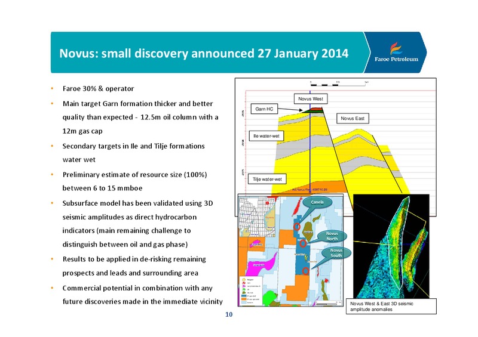
Task: Click the caption 'Novus West & East 3D seismic amplitude anomalies'
Action: [391, 306]
